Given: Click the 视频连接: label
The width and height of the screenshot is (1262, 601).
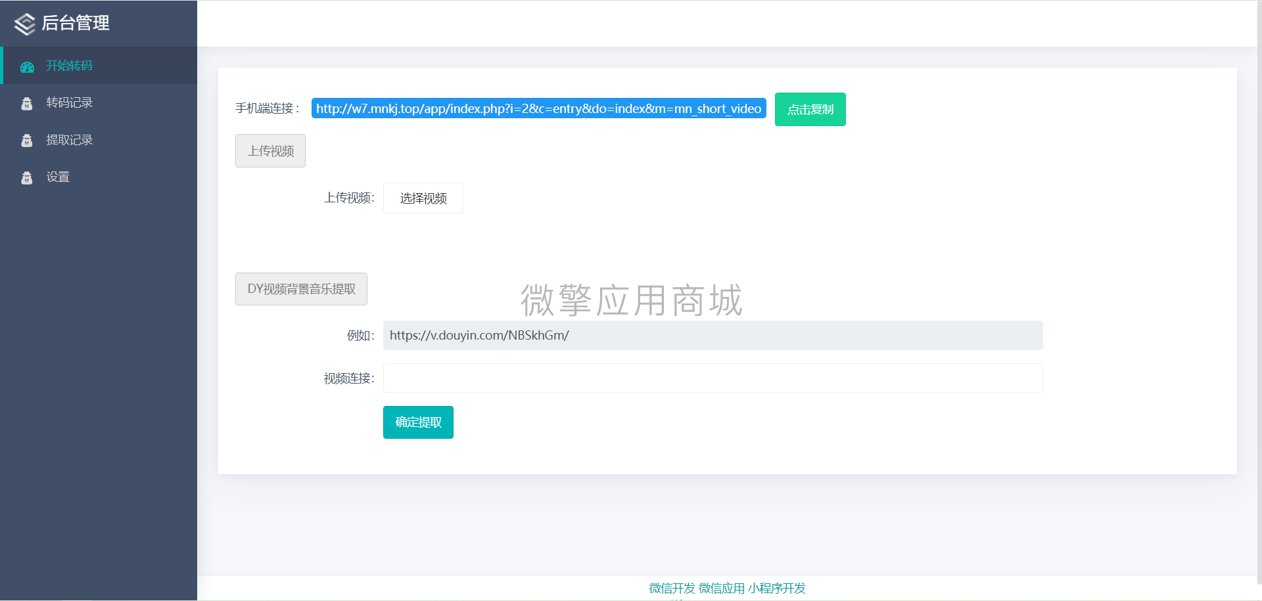Looking at the screenshot, I should 349,378.
